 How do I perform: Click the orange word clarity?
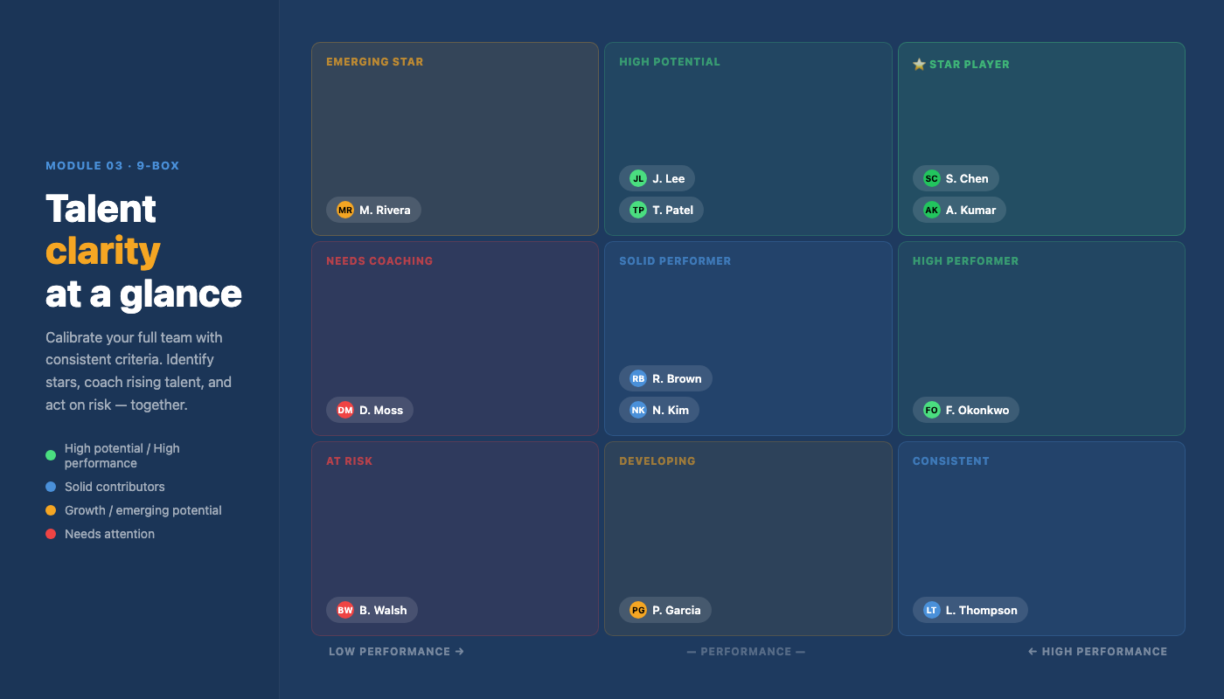103,252
